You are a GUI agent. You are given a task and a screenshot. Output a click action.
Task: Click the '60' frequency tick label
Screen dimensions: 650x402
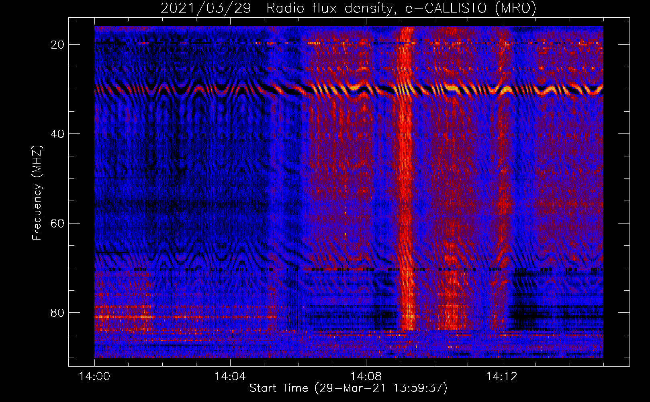(x=58, y=223)
